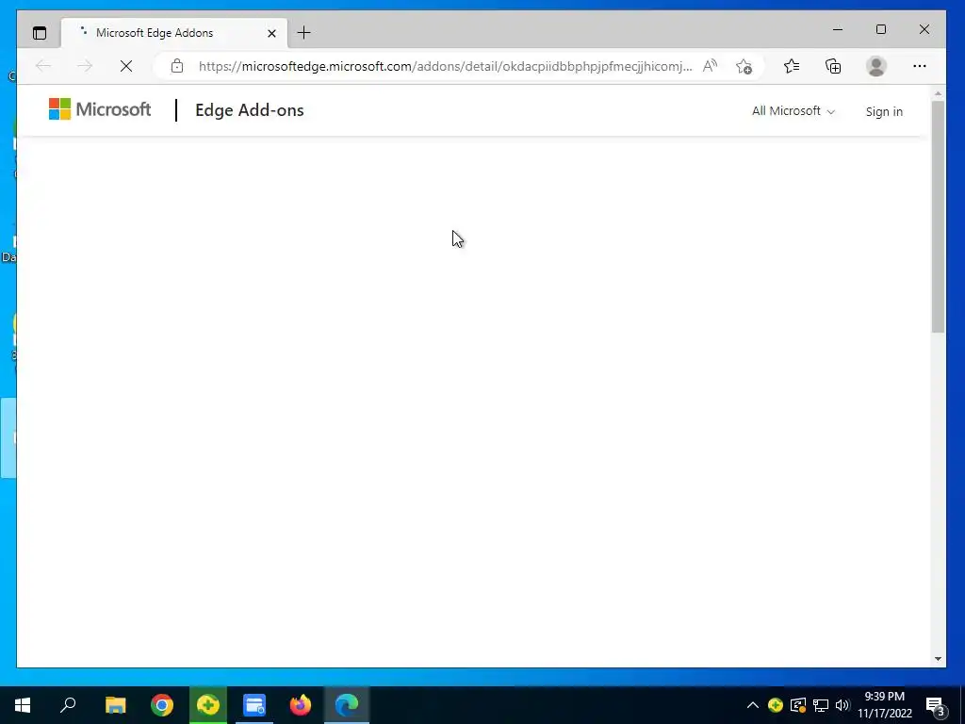Screen dimensions: 965x724
Task: Stop loading the page
Action: (126, 66)
